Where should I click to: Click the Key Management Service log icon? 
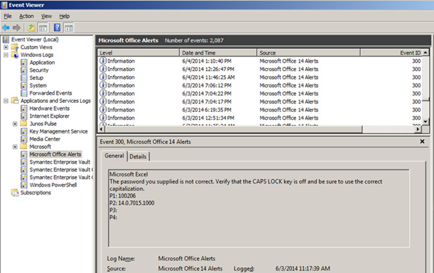click(24, 131)
